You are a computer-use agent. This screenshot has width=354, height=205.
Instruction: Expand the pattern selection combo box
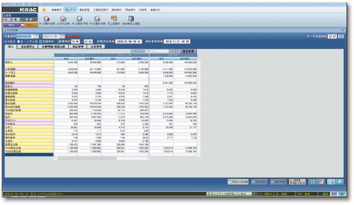(x=157, y=51)
